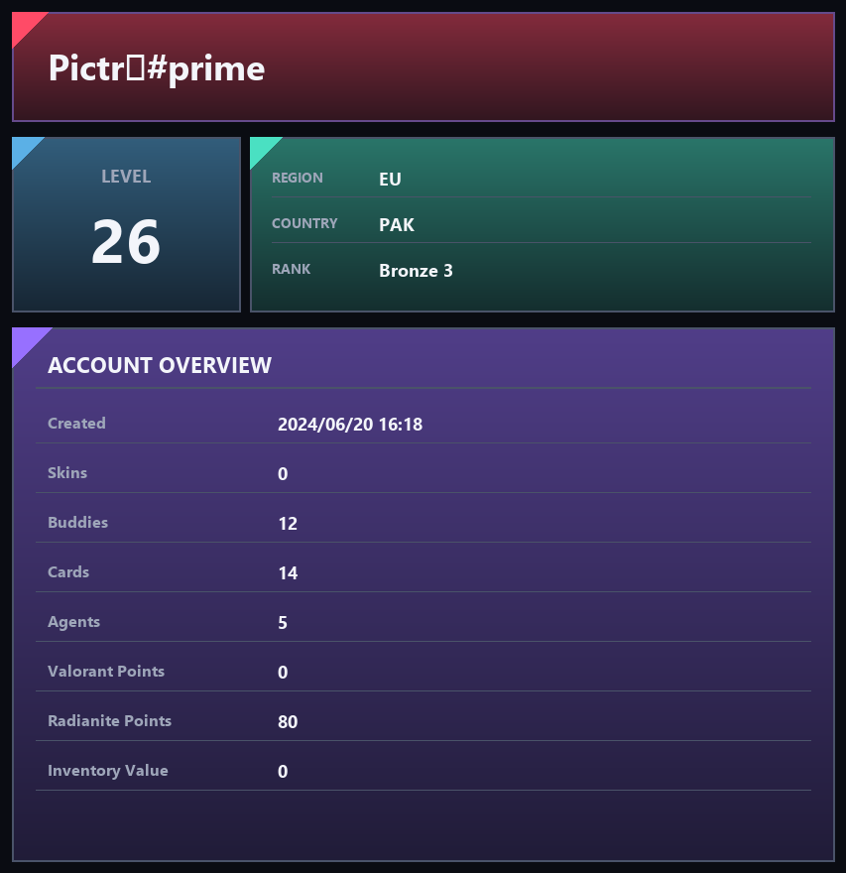846x873 pixels.
Task: Click the purple corner triangle on Account Overview
Action: [26, 341]
